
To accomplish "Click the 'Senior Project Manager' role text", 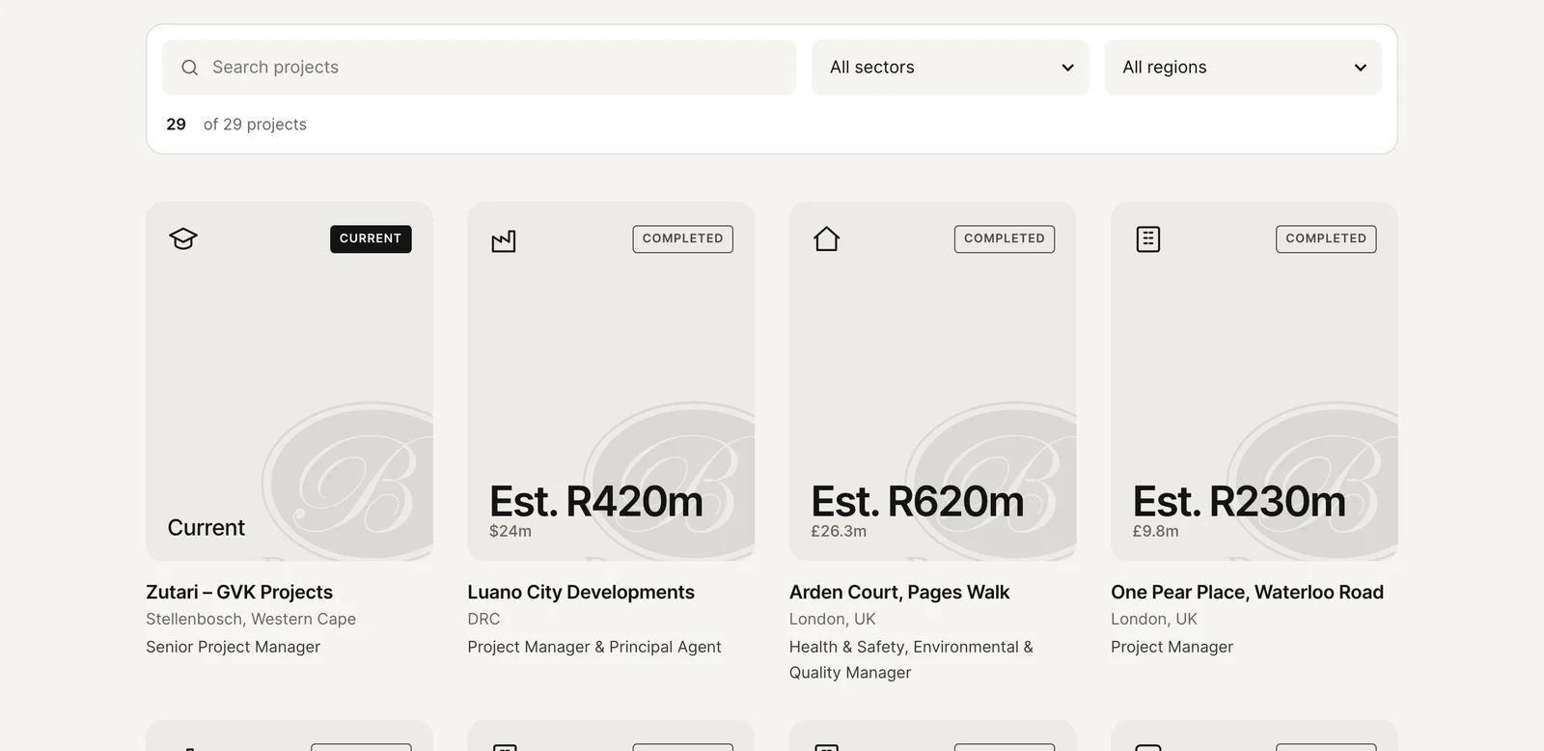I will (234, 647).
